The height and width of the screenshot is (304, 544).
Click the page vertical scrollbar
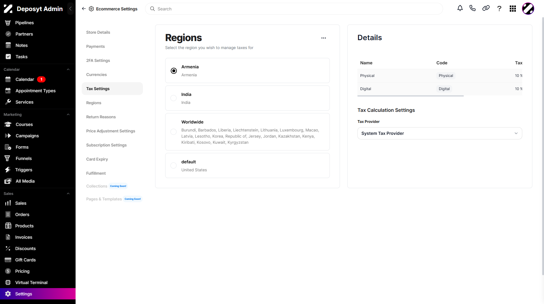point(543,146)
